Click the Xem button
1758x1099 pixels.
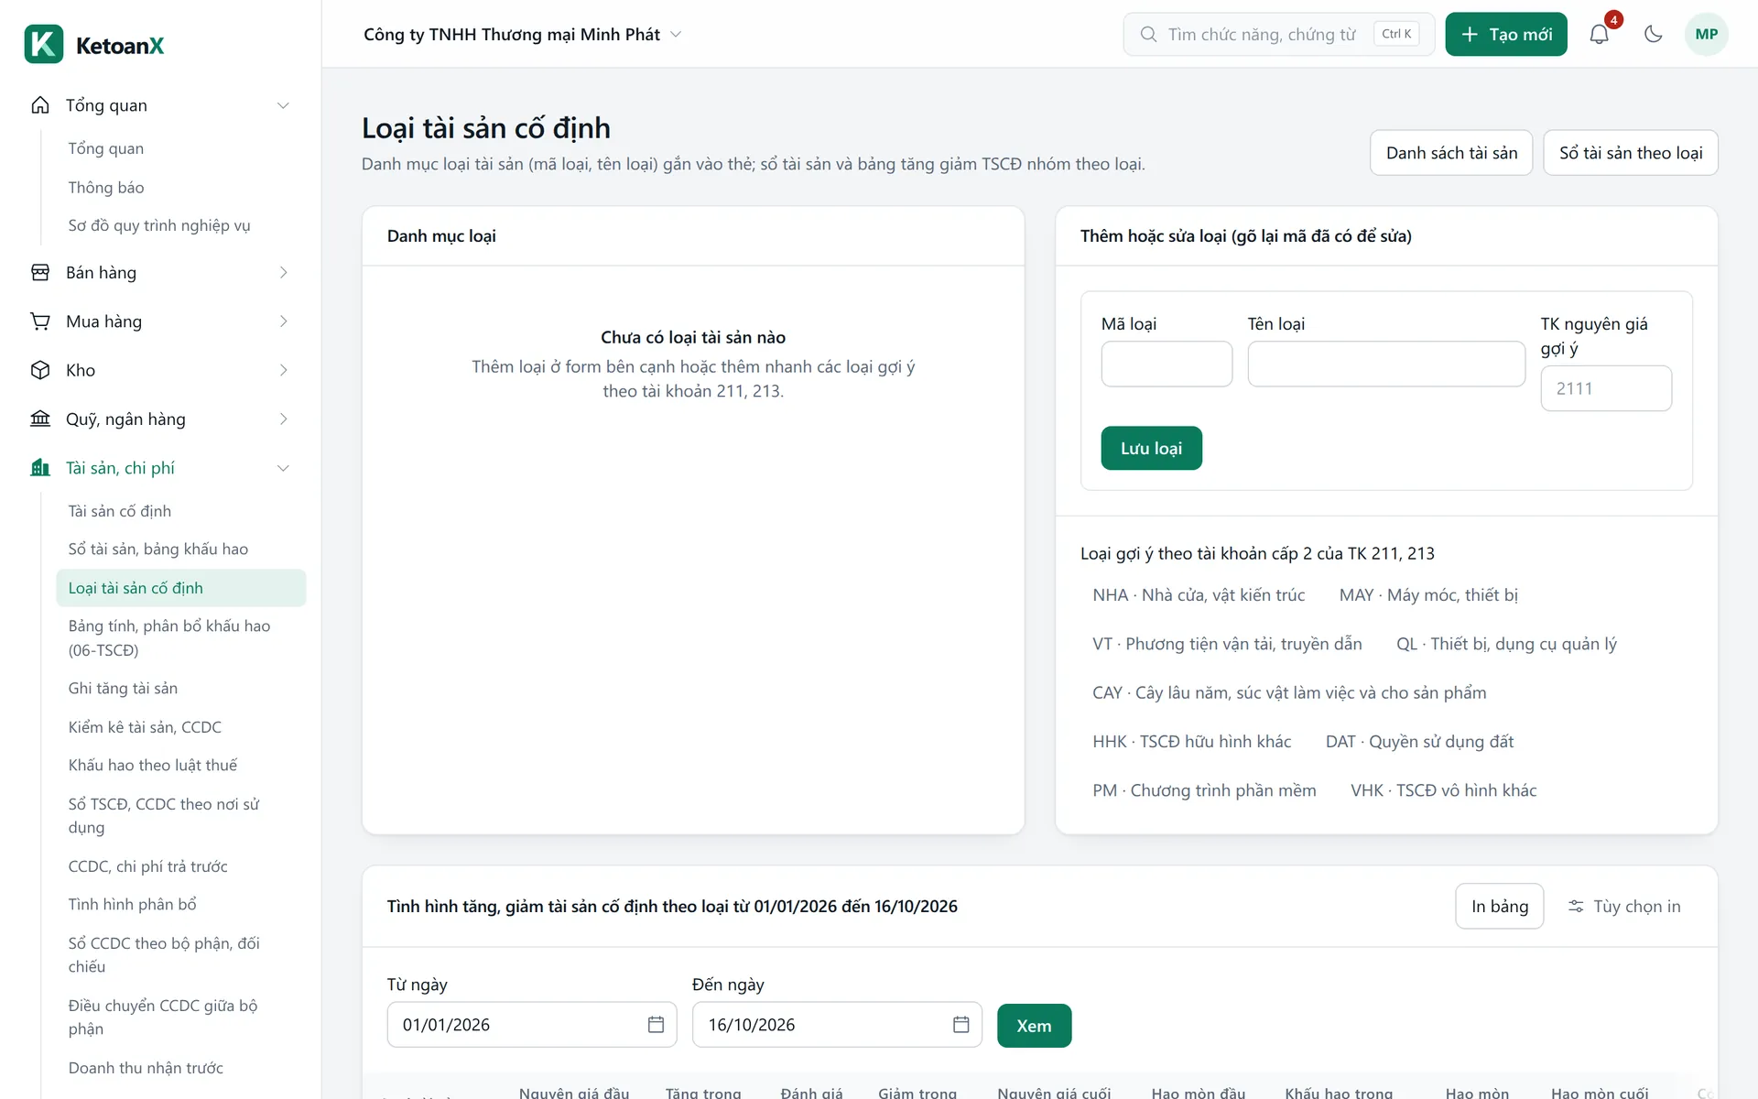click(1034, 1026)
